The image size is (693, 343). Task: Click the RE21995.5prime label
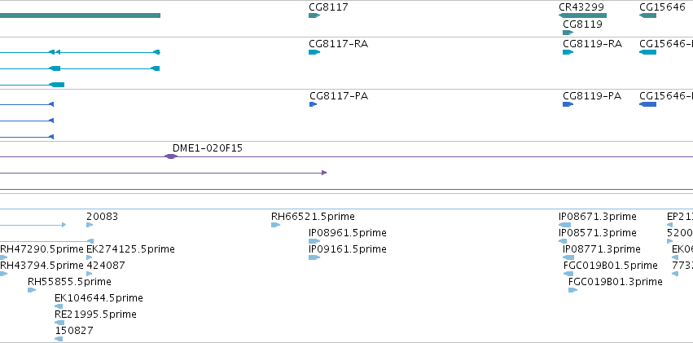point(95,314)
